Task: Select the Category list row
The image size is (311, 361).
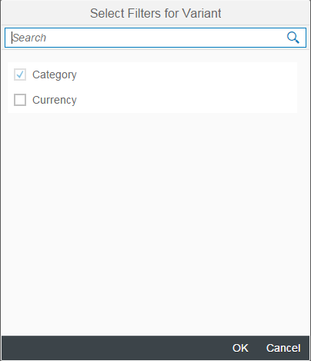Action: [152, 75]
